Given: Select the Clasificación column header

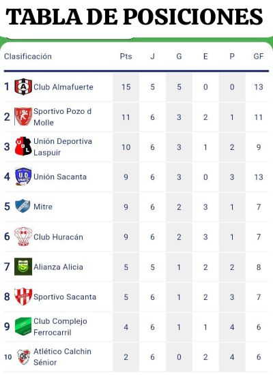Looking at the screenshot, I should 28,57.
